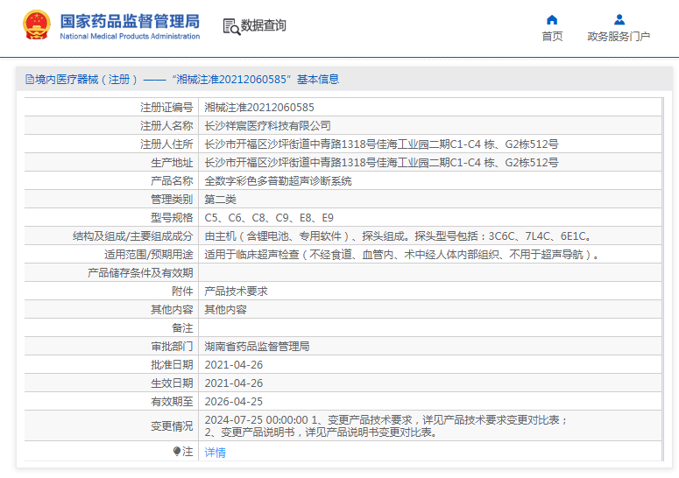This screenshot has height=478, width=679.
Task: Open the 产品技术要求 attachment
Action: pos(236,292)
